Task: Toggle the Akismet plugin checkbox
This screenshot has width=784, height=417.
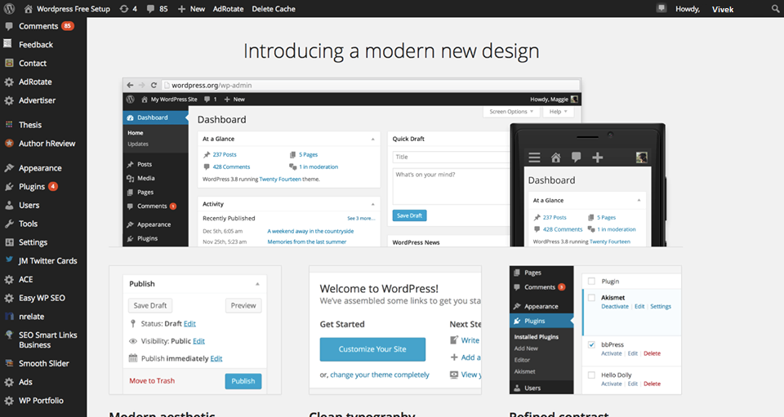Action: point(591,298)
